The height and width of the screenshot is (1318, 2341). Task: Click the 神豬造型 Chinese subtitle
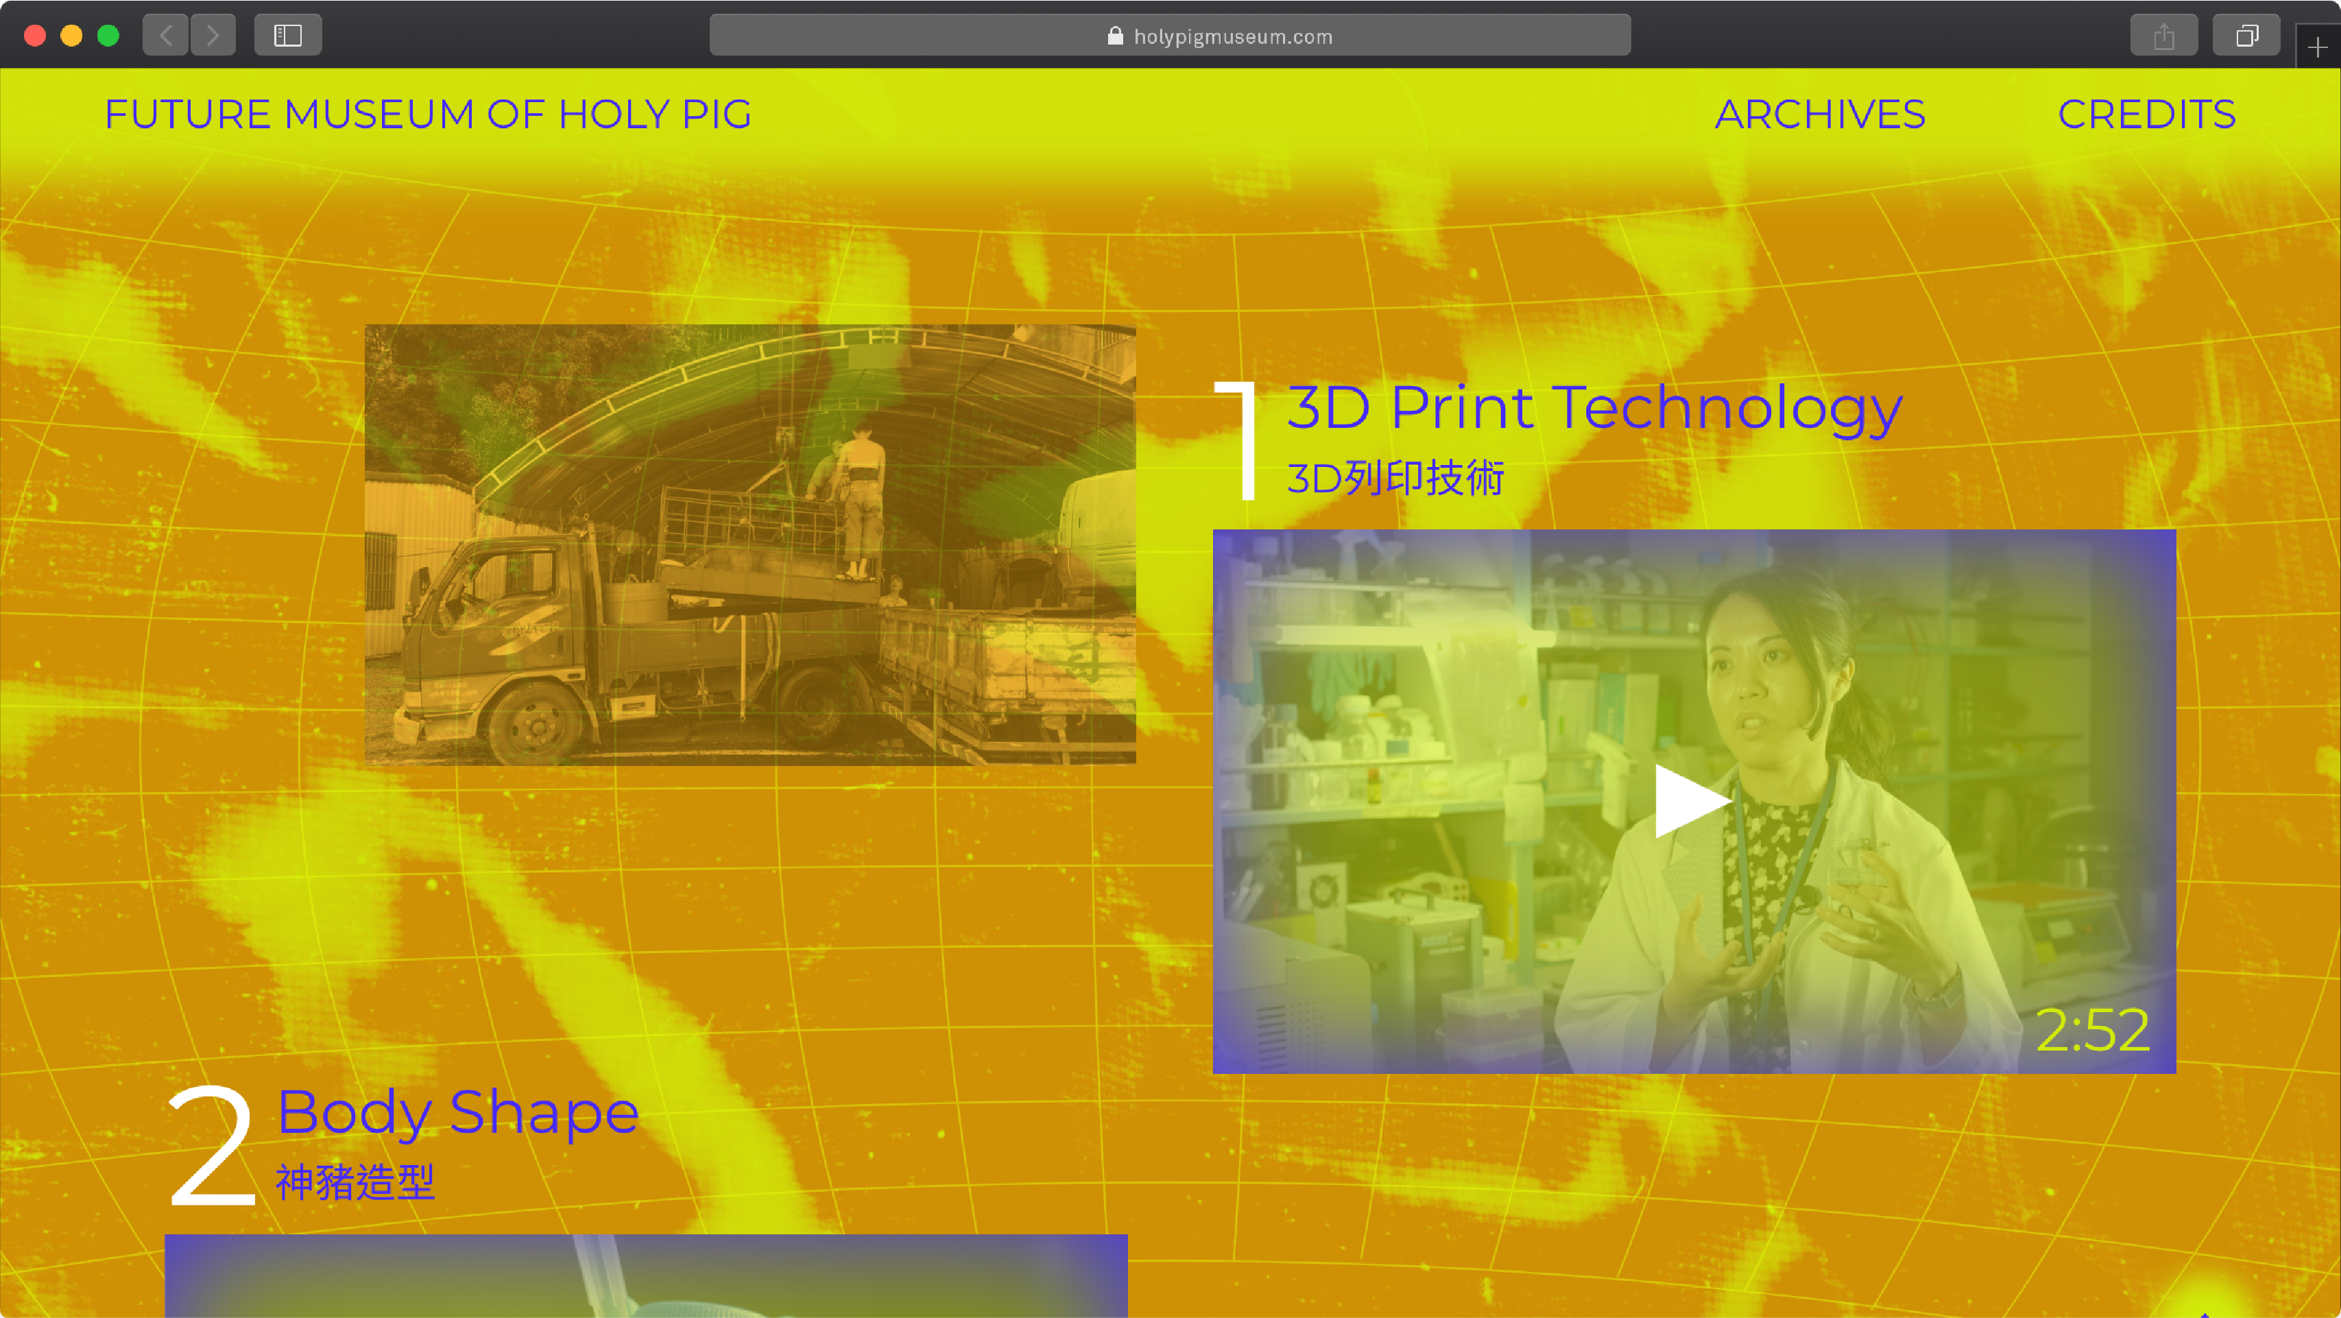pos(355,1182)
